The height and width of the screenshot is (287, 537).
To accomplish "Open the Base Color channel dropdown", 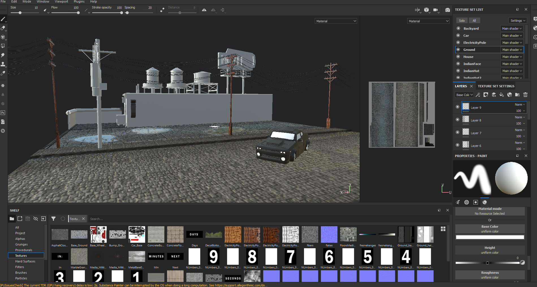I will [x=464, y=95].
